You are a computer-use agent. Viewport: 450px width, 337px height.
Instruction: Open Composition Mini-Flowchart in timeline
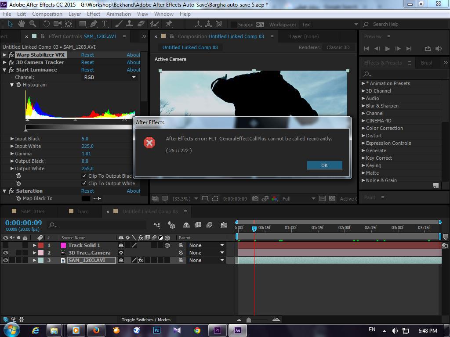156,225
